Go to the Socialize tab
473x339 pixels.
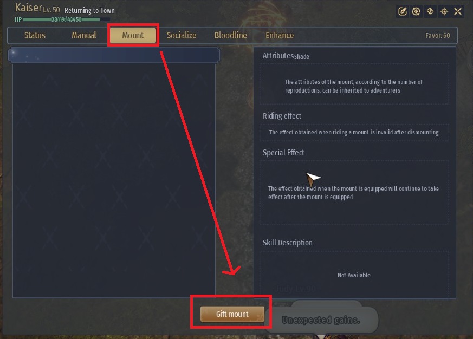pos(182,35)
